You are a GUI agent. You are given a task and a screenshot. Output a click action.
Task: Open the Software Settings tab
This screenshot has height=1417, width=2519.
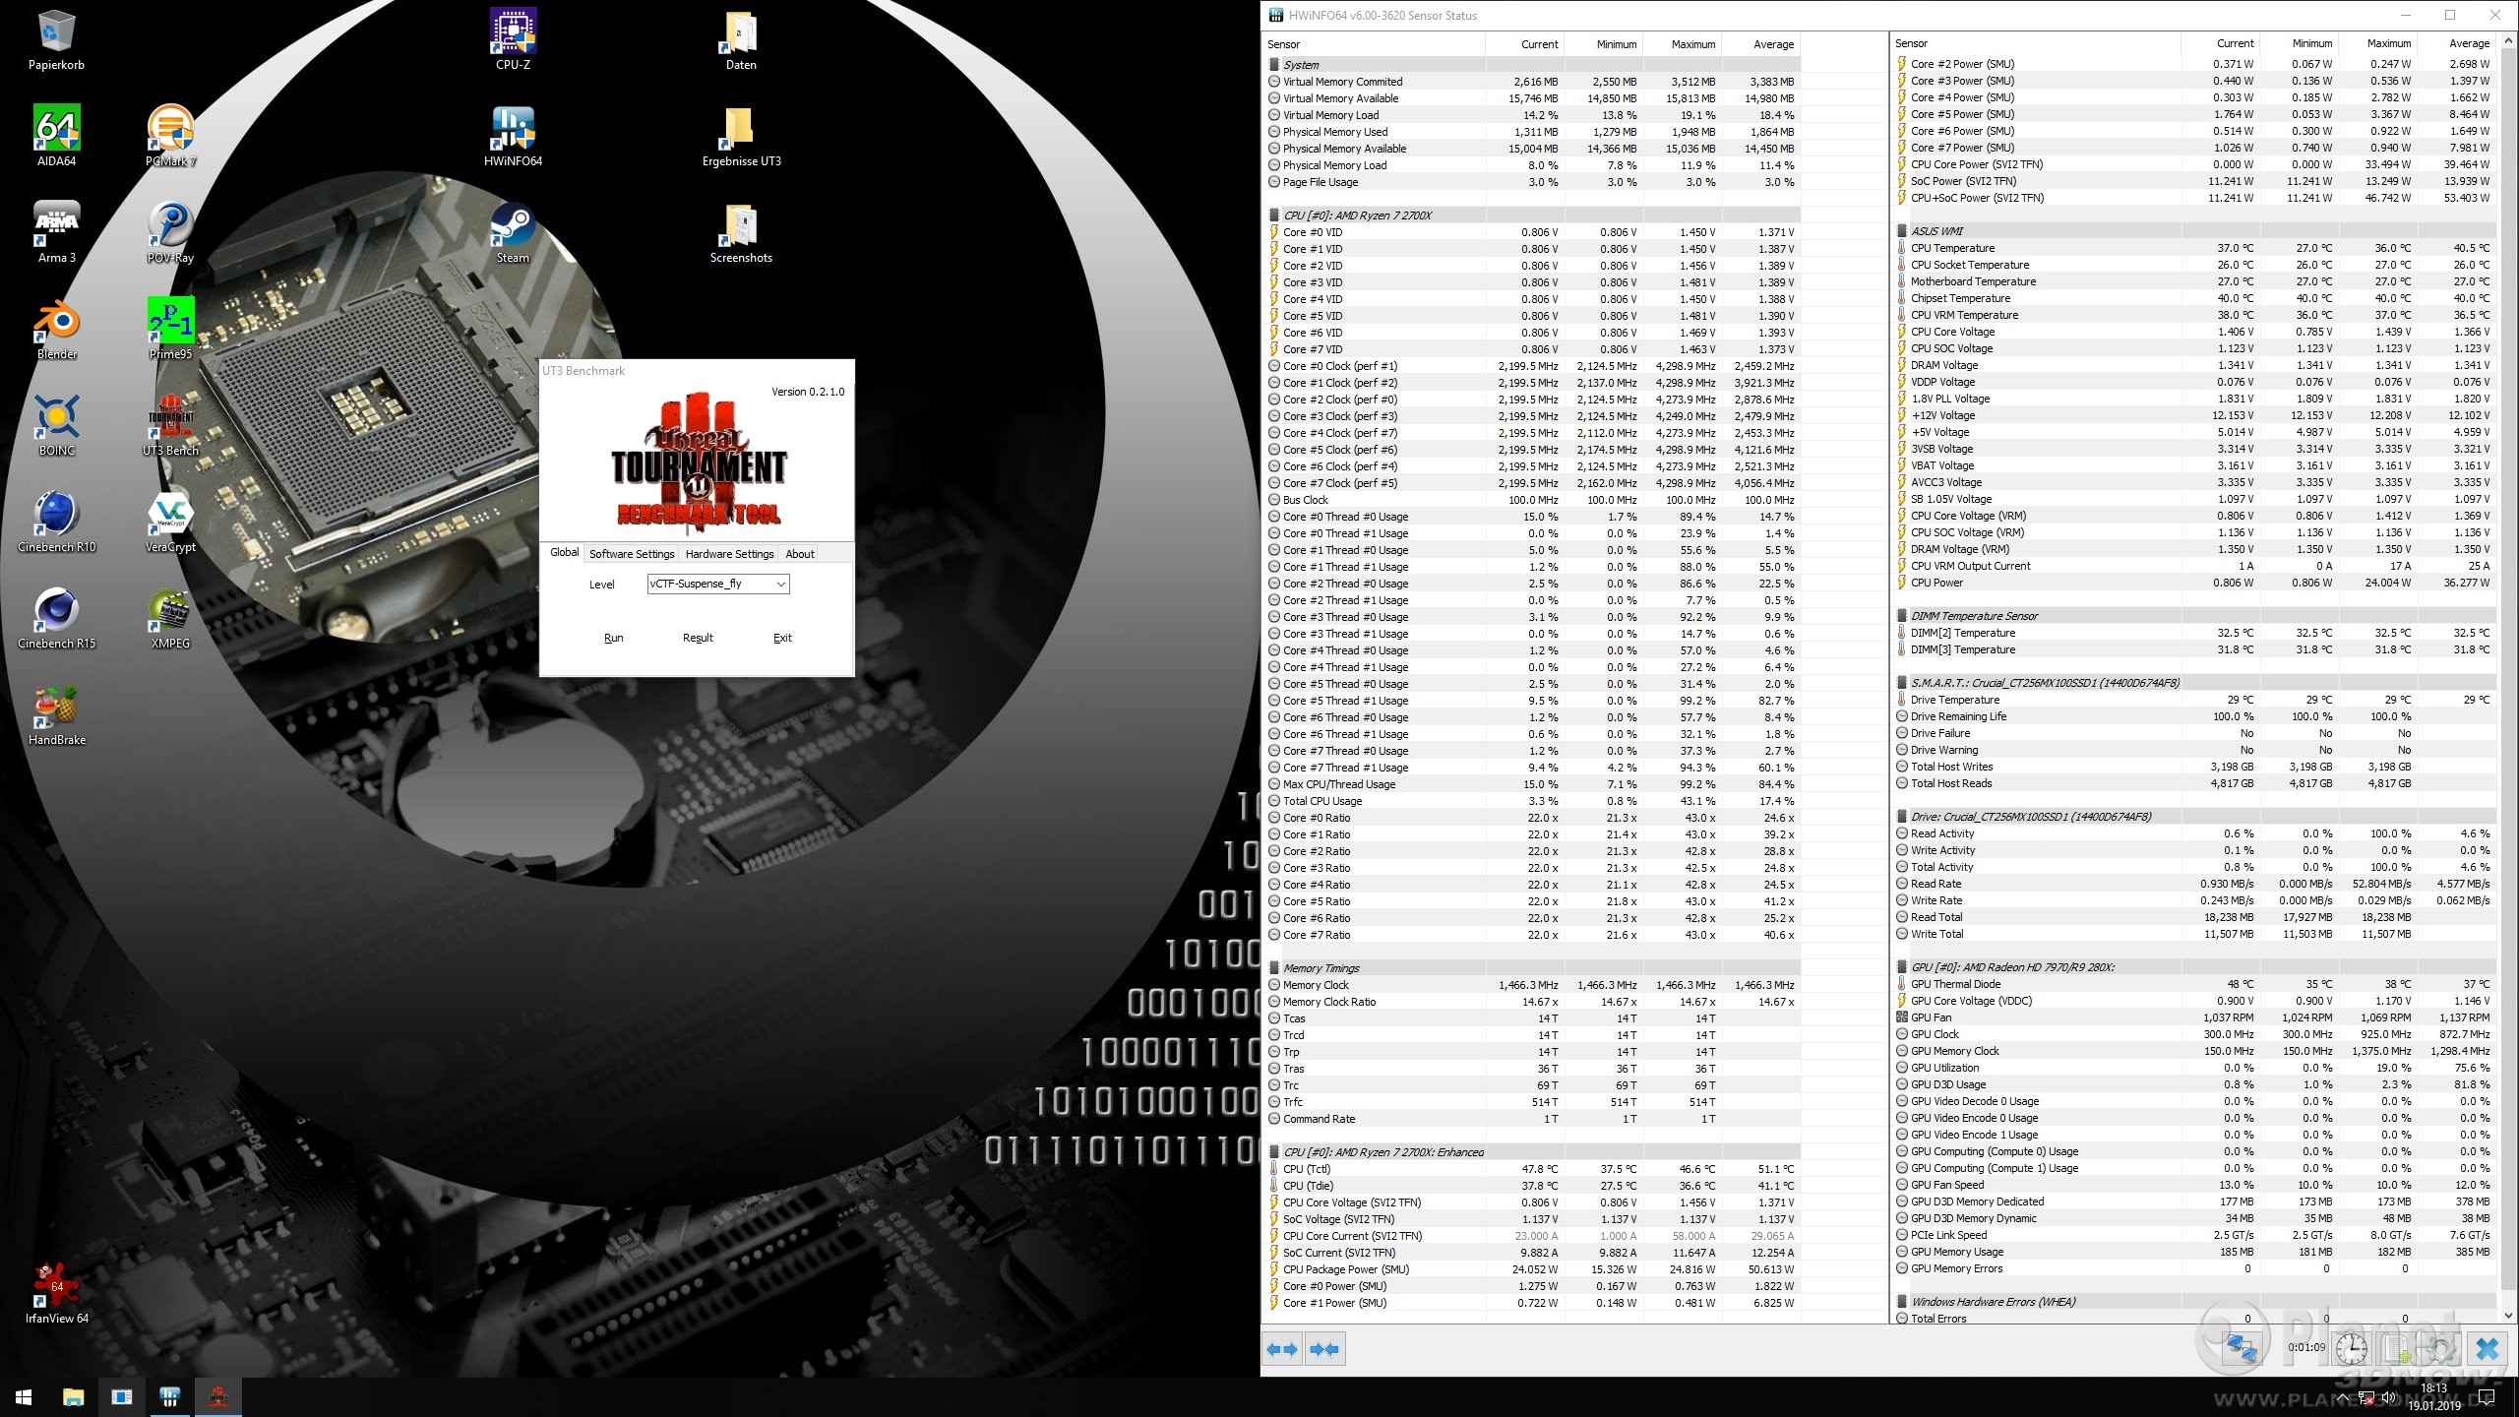[632, 554]
